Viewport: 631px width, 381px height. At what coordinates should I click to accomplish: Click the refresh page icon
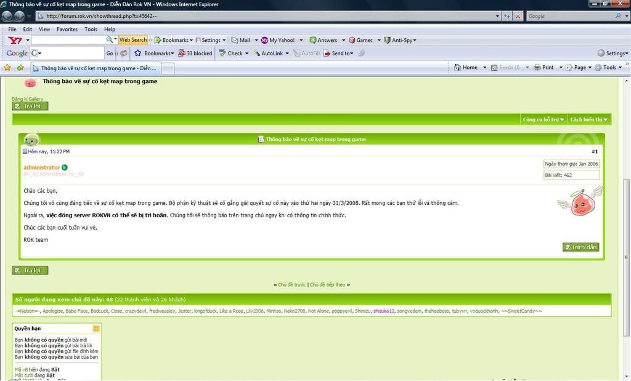[507, 16]
